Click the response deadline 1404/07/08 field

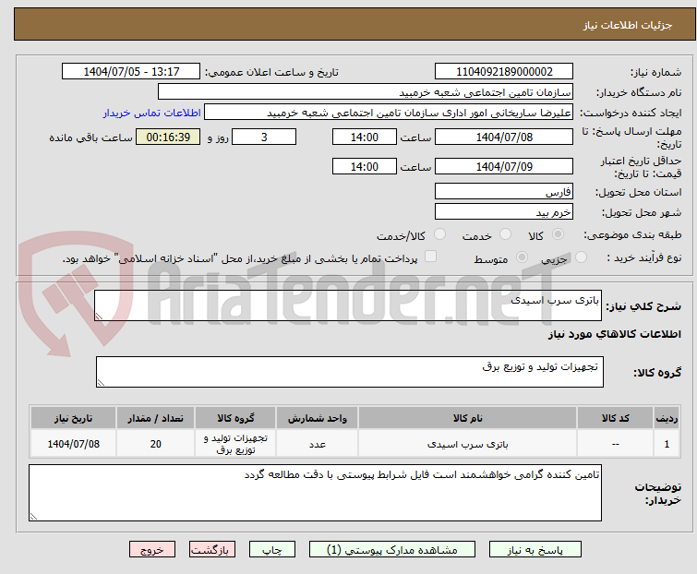pyautogui.click(x=504, y=137)
